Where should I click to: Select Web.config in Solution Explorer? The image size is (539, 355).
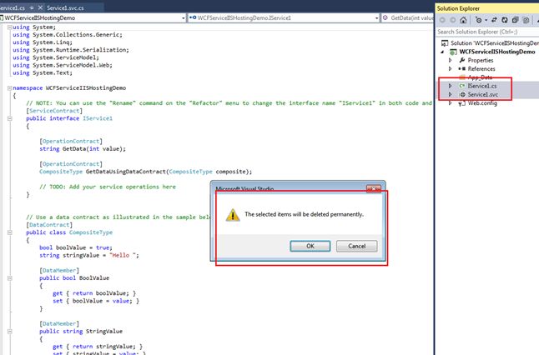pyautogui.click(x=482, y=103)
